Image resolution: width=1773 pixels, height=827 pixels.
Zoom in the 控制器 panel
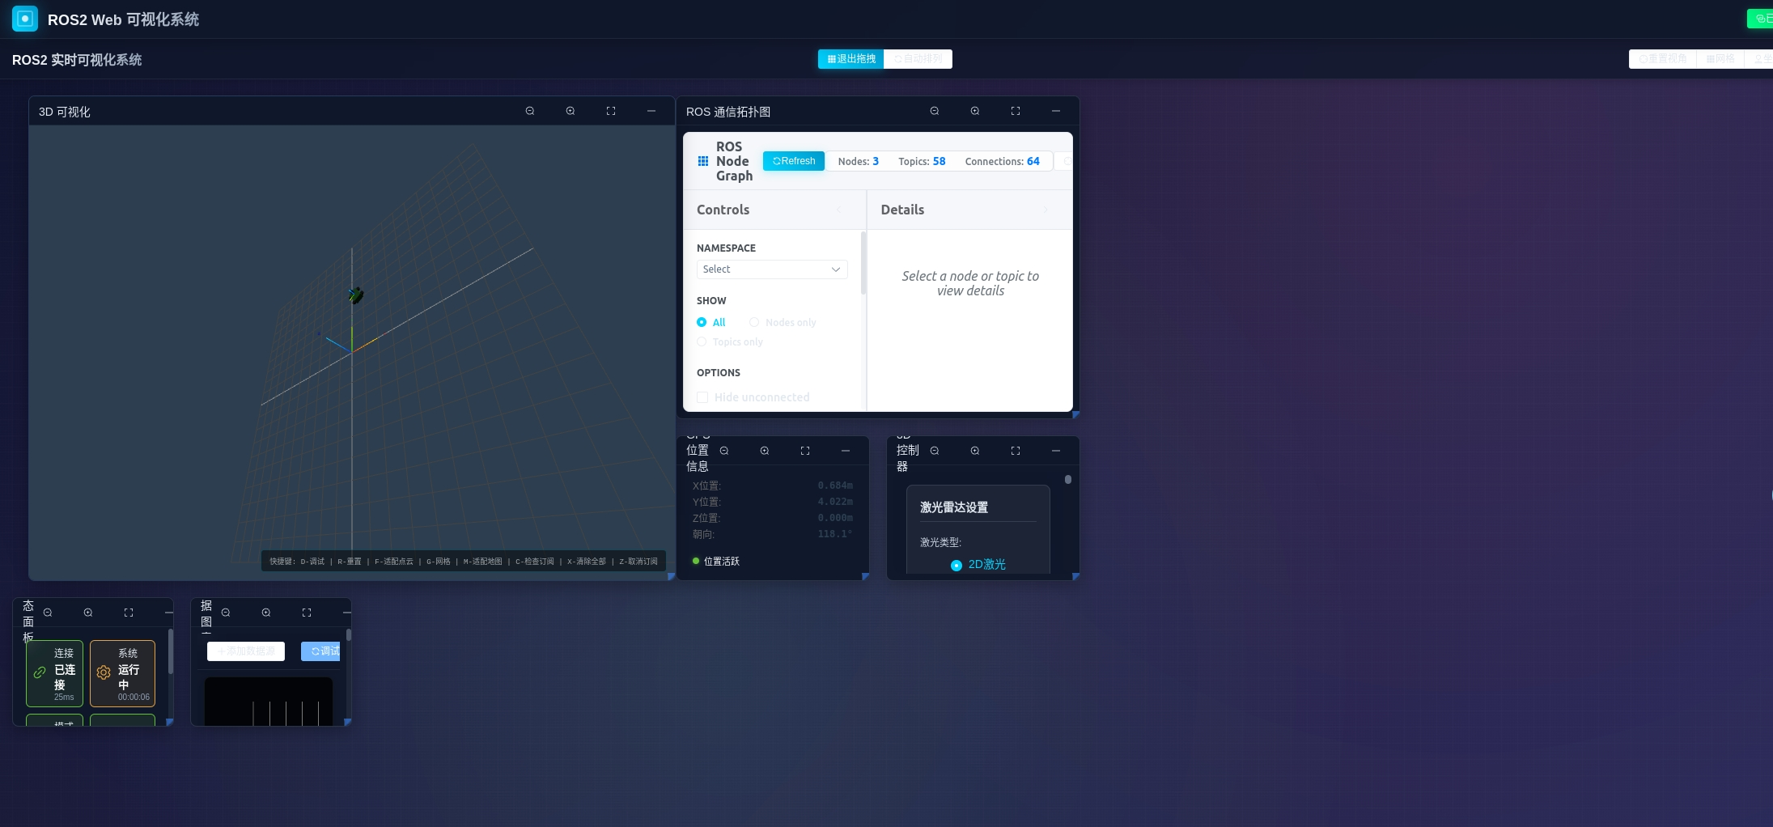pyautogui.click(x=975, y=451)
